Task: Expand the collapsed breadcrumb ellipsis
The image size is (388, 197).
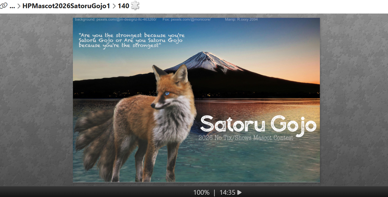Action: [12, 6]
